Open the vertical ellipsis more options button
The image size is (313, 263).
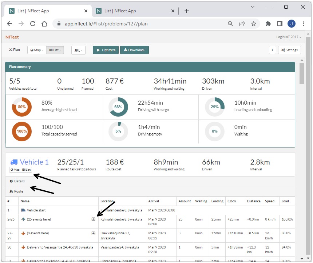coord(272,50)
